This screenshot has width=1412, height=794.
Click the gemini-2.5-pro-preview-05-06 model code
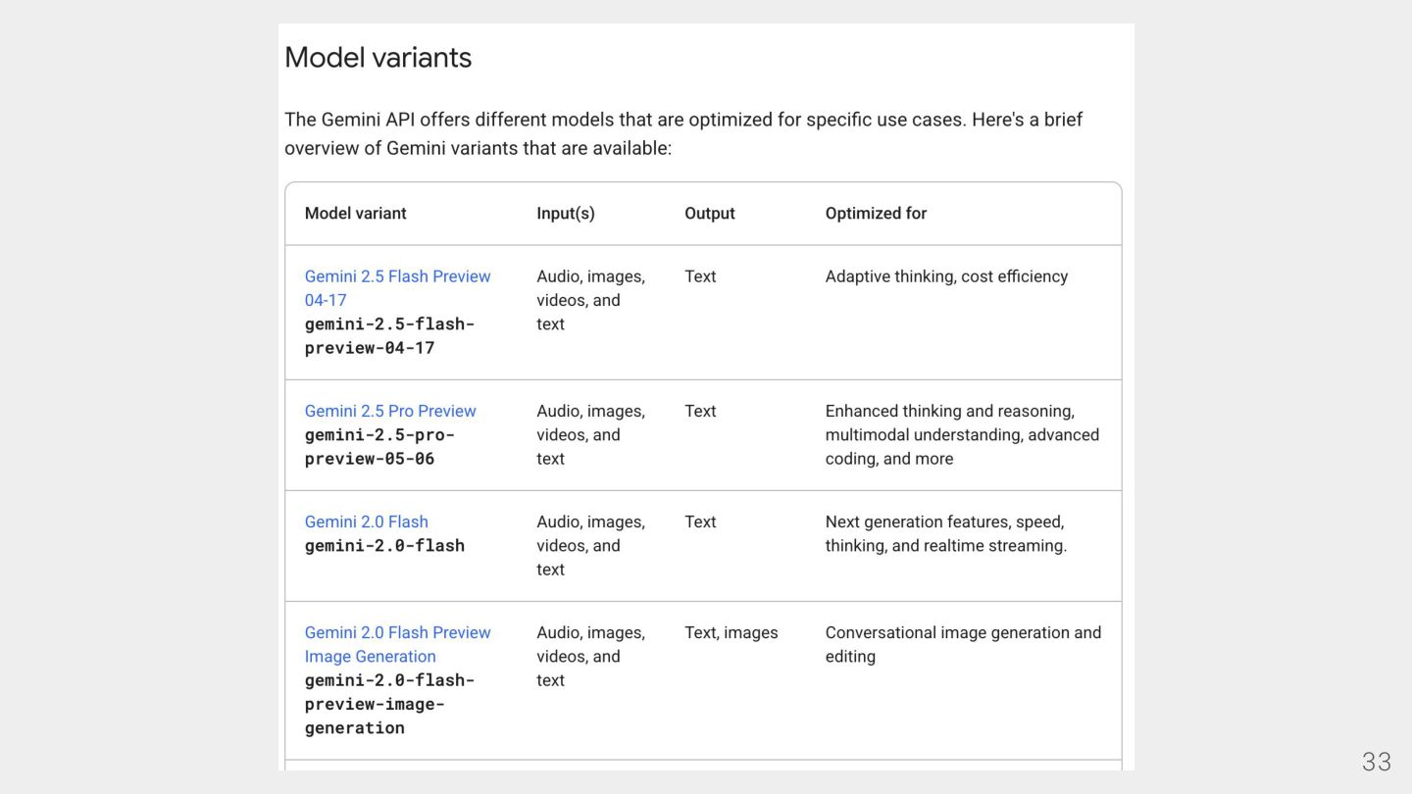click(379, 446)
